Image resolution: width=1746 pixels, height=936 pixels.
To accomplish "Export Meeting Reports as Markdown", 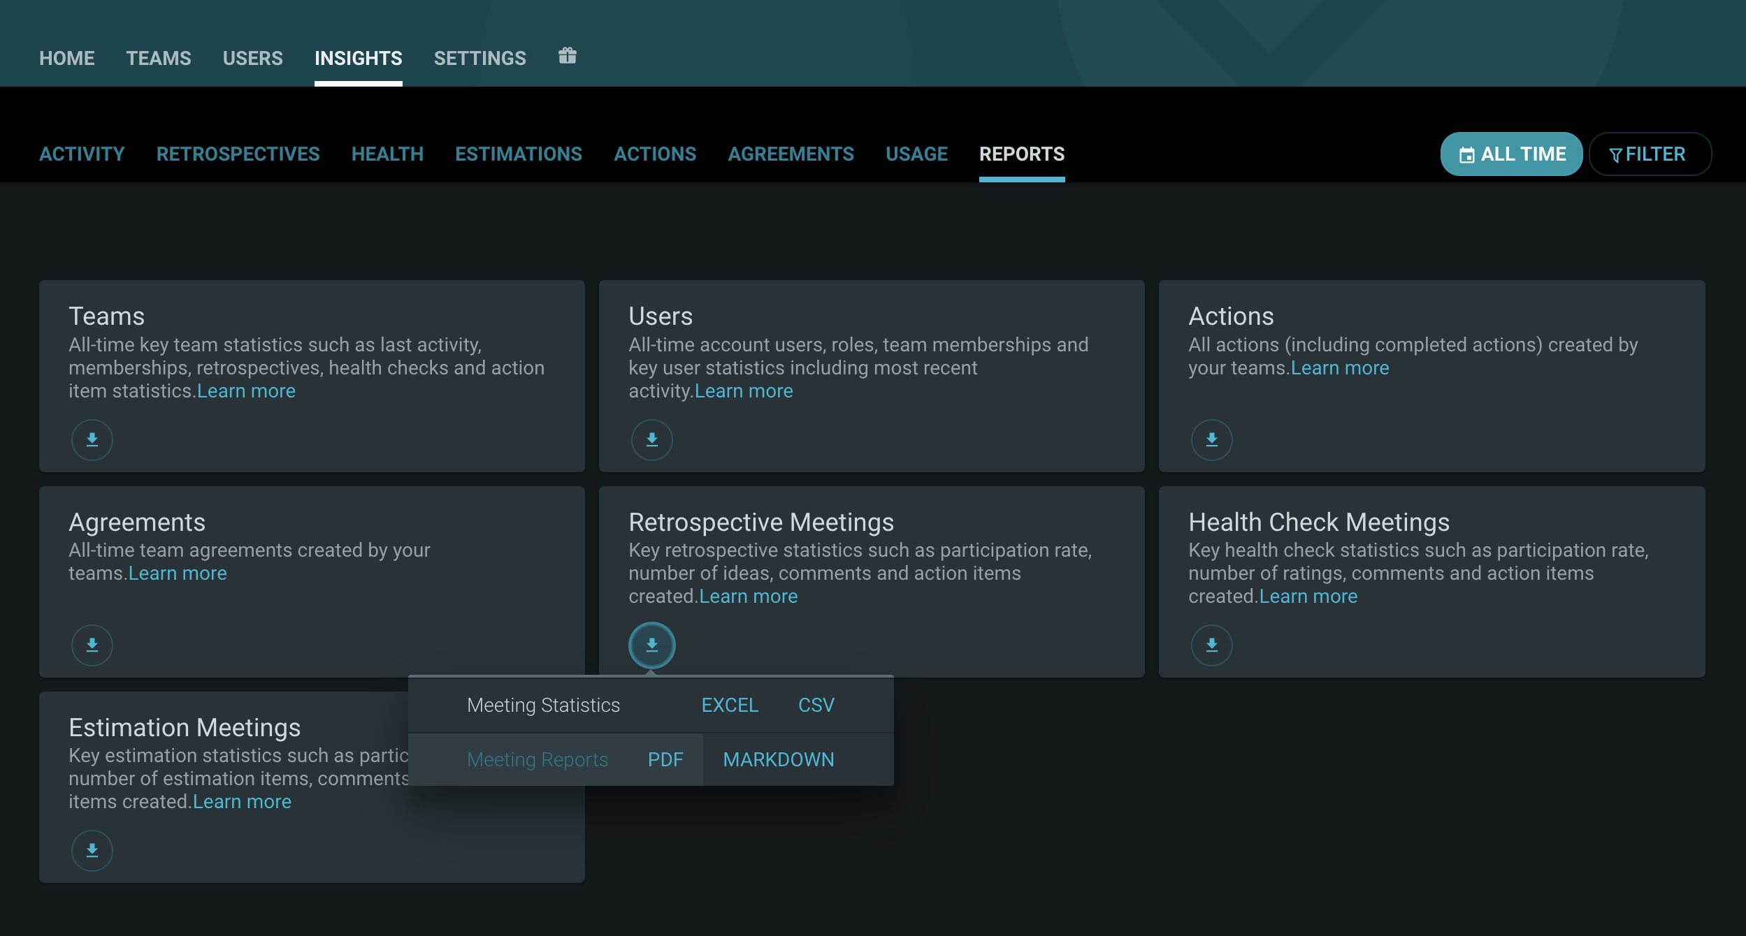I will [x=778, y=760].
